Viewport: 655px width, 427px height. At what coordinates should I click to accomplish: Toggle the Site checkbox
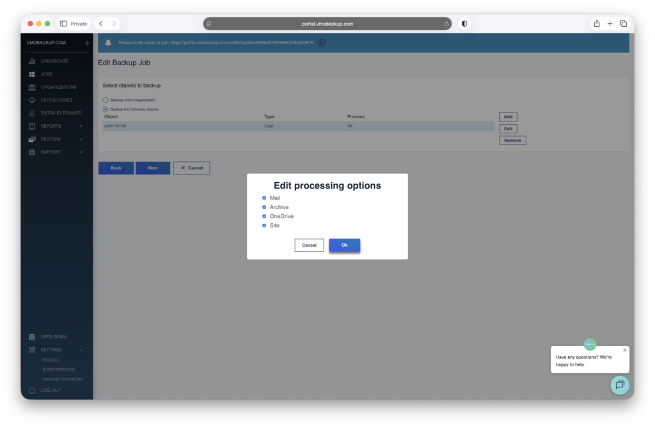click(264, 226)
